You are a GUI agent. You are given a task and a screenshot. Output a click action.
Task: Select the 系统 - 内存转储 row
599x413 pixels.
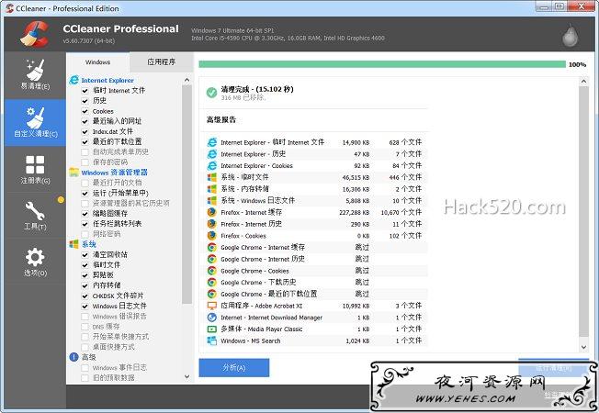point(314,189)
